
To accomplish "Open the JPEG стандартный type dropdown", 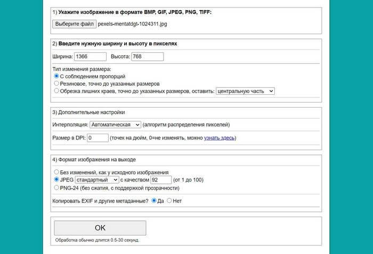I will pos(97,180).
